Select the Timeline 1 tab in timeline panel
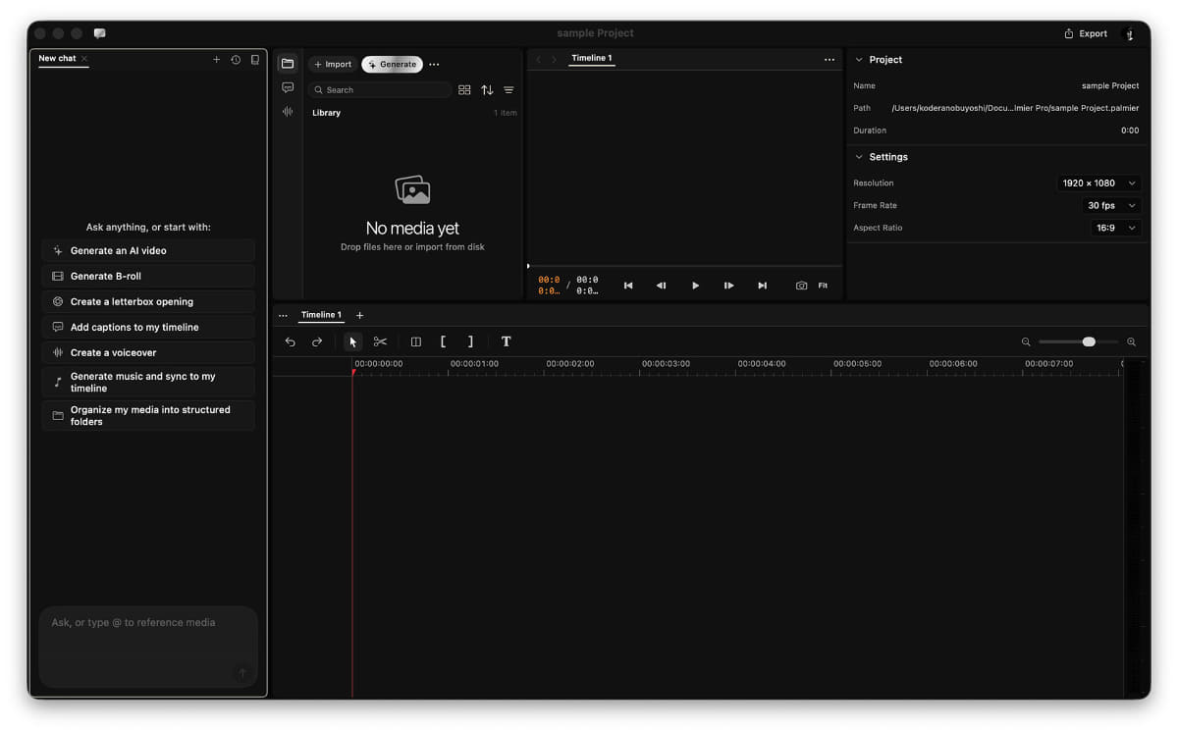Screen dimensions: 1178x733 tap(321, 315)
